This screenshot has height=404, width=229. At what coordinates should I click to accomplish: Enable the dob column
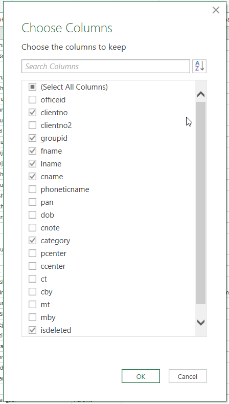tap(32, 215)
